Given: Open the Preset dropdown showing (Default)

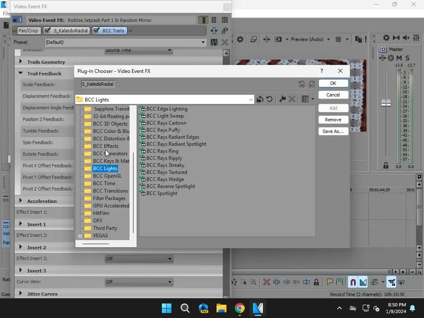Looking at the screenshot, I should [x=125, y=42].
